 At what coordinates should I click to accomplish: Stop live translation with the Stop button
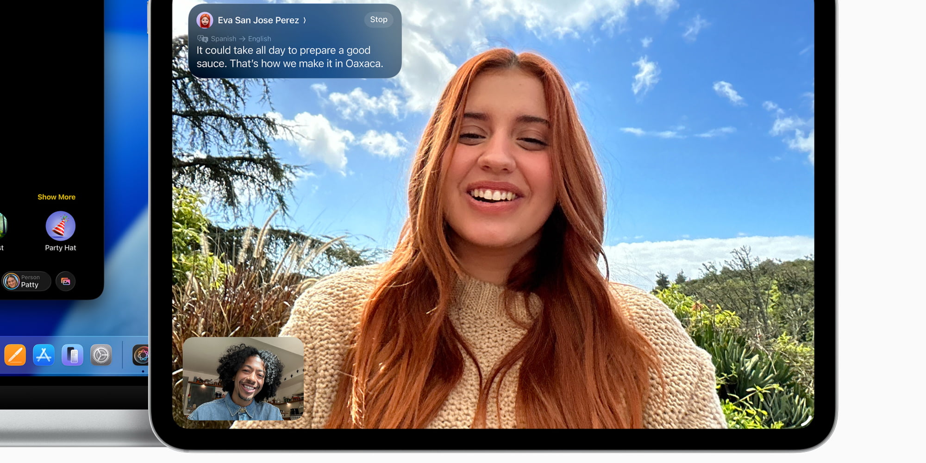coord(379,19)
